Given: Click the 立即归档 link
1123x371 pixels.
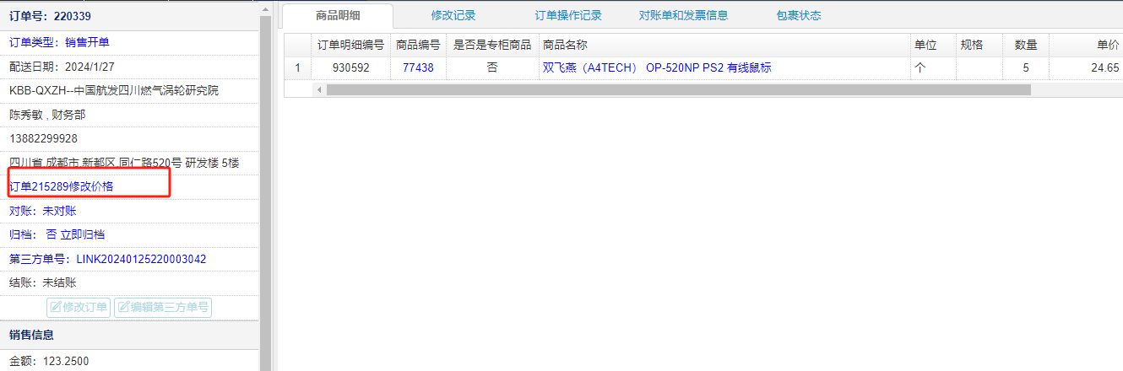Looking at the screenshot, I should coord(83,234).
